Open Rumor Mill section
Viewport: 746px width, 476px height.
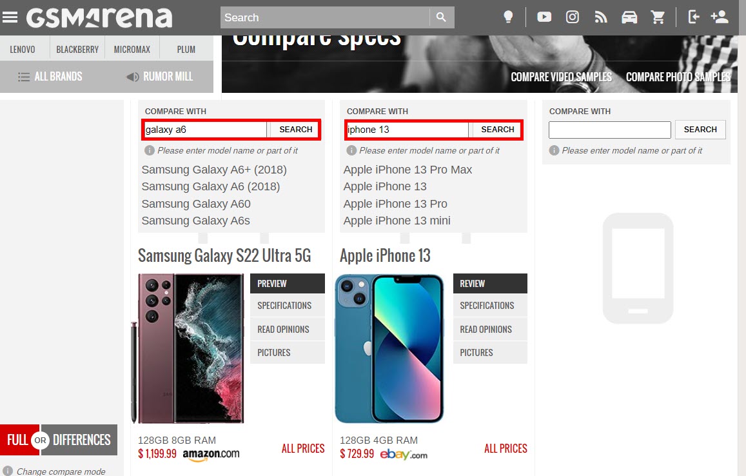[x=159, y=77]
